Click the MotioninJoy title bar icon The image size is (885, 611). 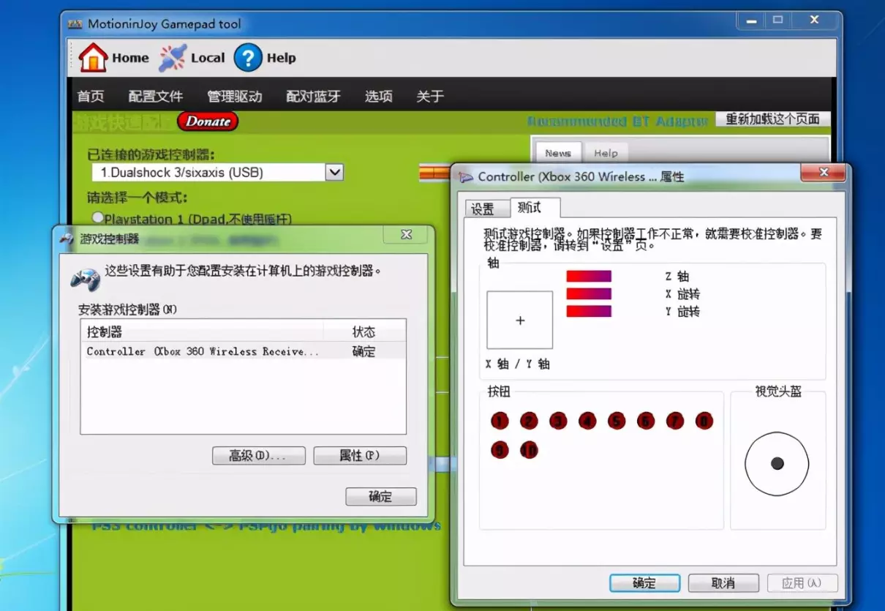point(75,23)
